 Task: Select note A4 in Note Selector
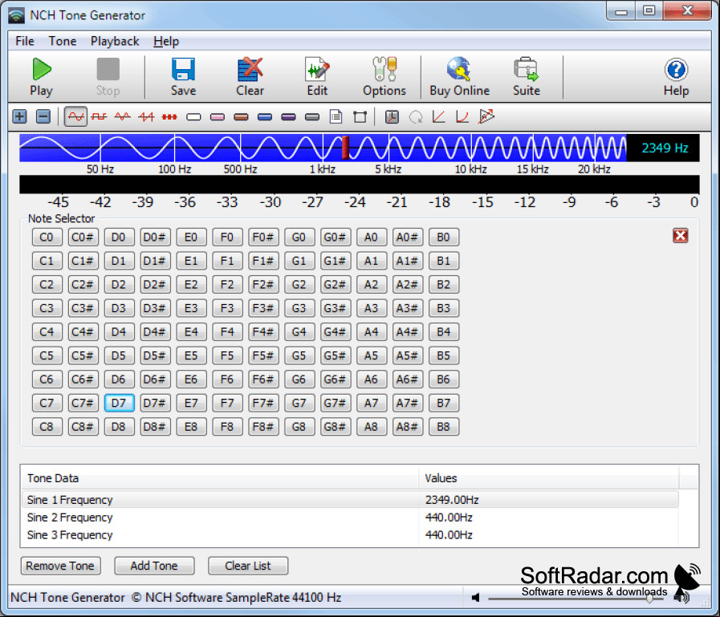point(371,332)
